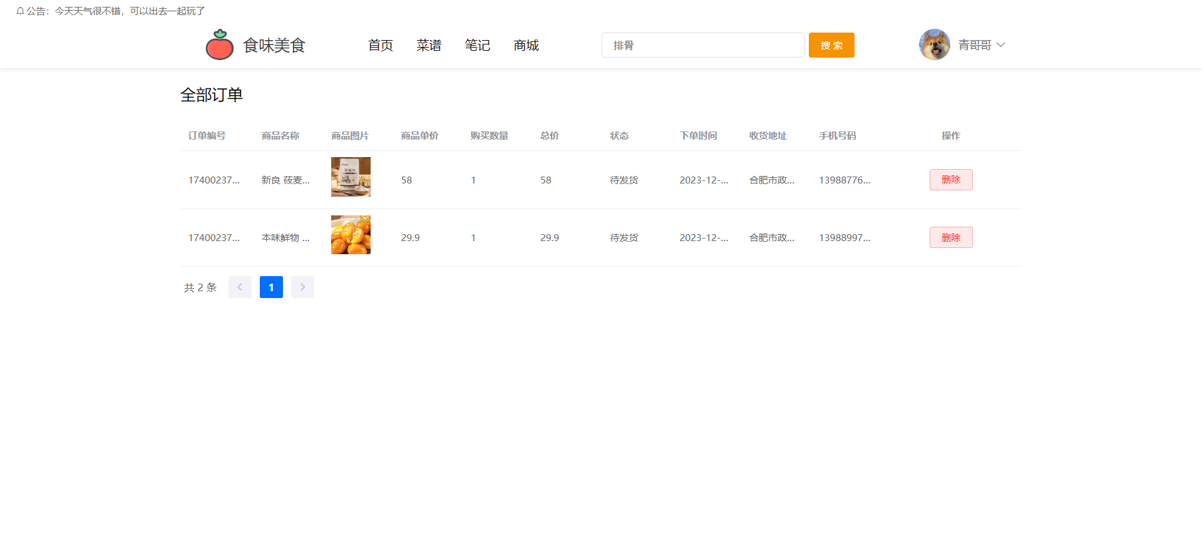Select page 1 in pagination
Screen dimensions: 1202x551
(x=271, y=287)
